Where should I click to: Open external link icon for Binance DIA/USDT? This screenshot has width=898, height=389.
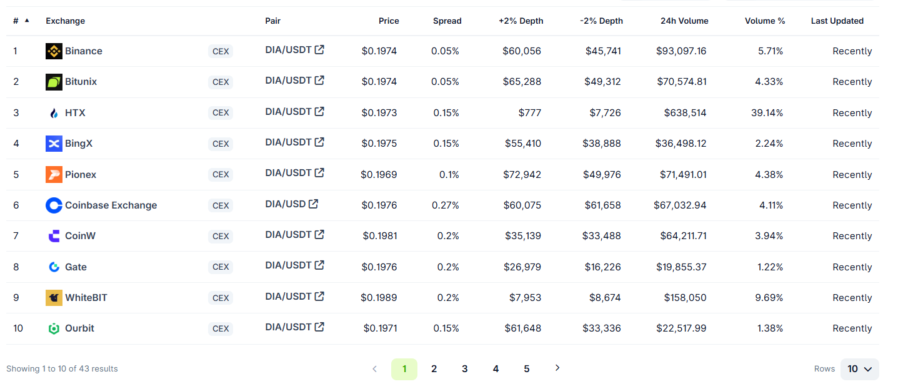point(319,50)
